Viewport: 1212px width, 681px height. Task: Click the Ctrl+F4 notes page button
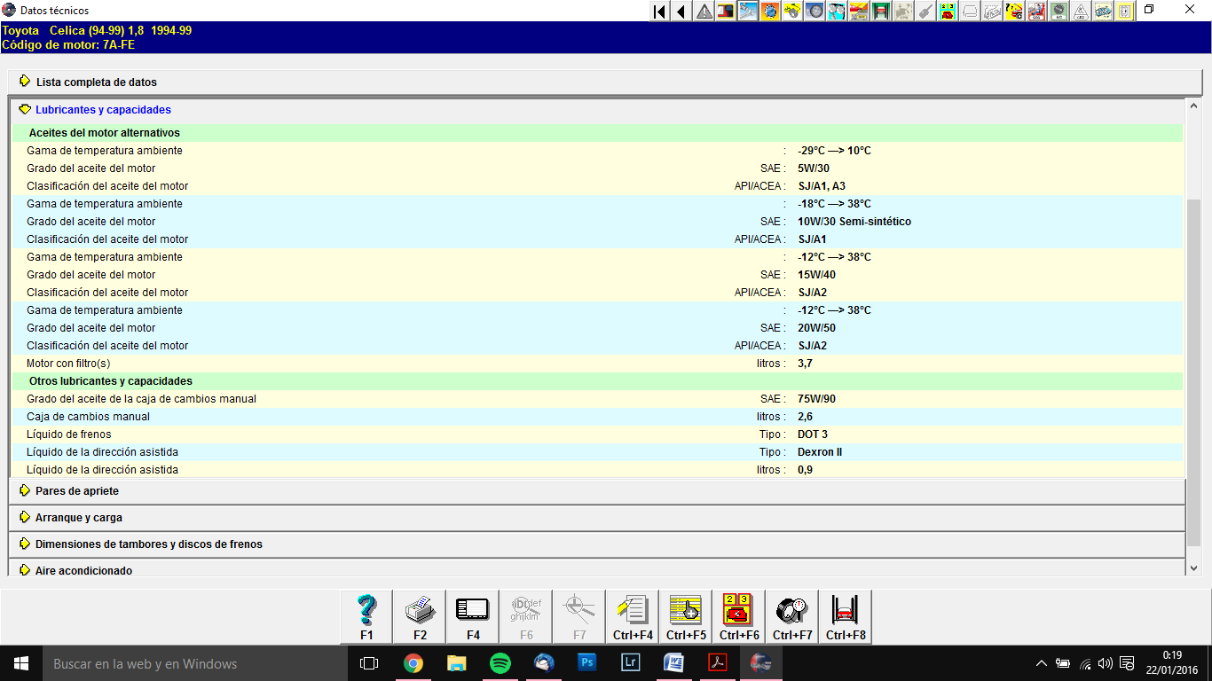click(633, 616)
